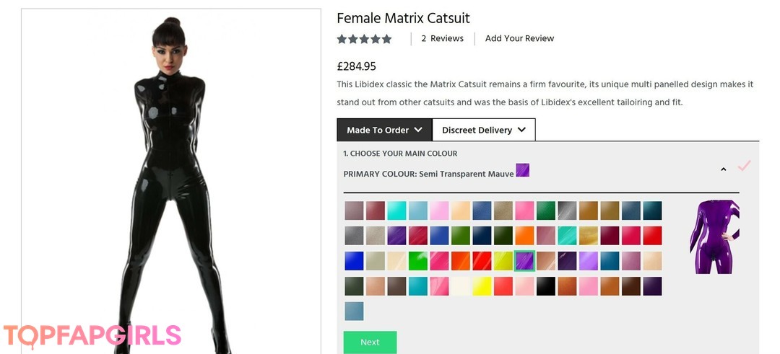Image resolution: width=780 pixels, height=354 pixels.
Task: Choose the solid black colour swatch
Action: [x=545, y=286]
